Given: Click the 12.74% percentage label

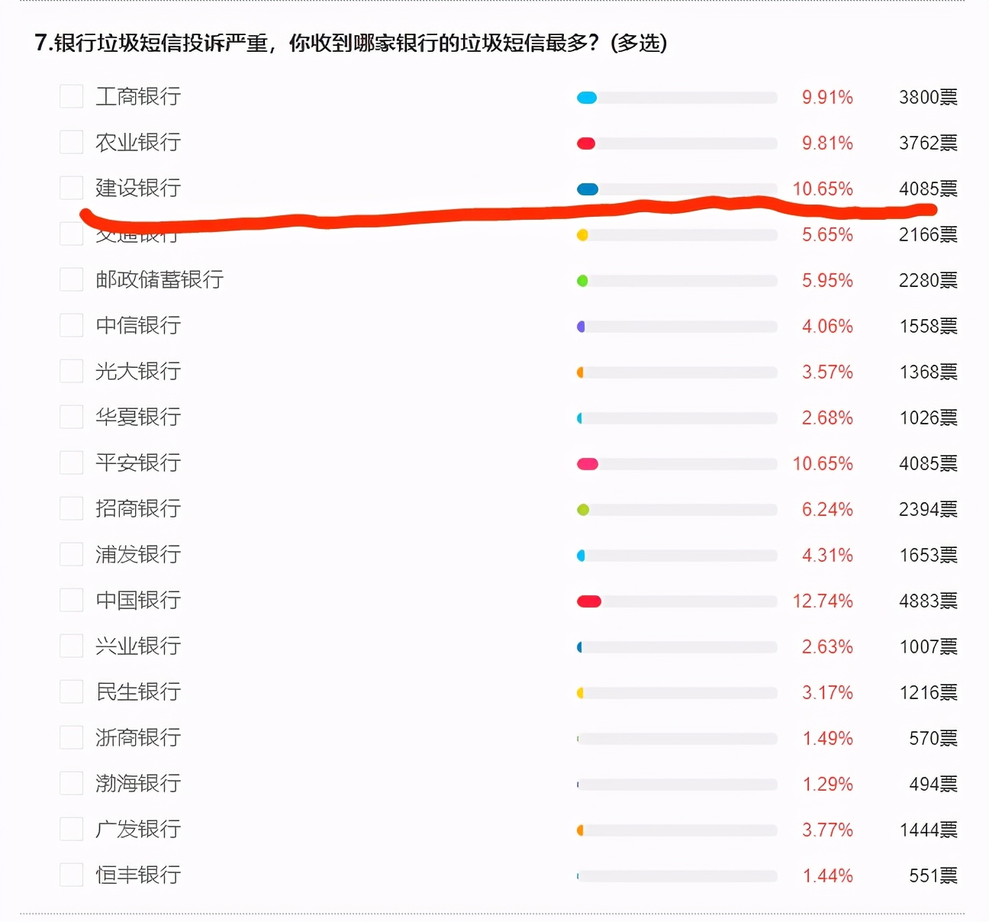Looking at the screenshot, I should (825, 601).
